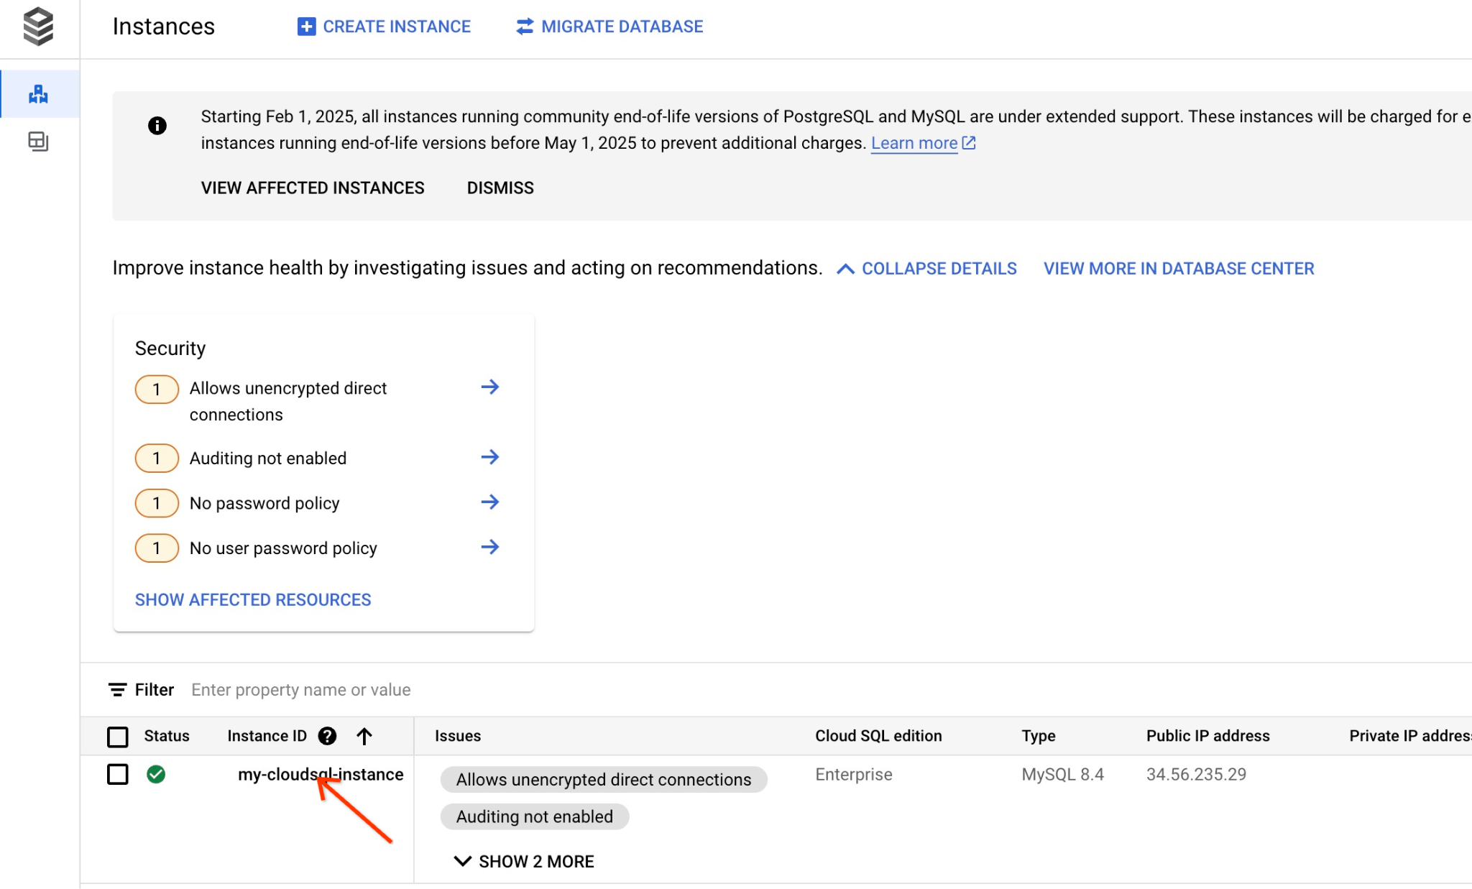1472x889 pixels.
Task: Check the my-cloudsql-instance row checkbox
Action: 118,774
